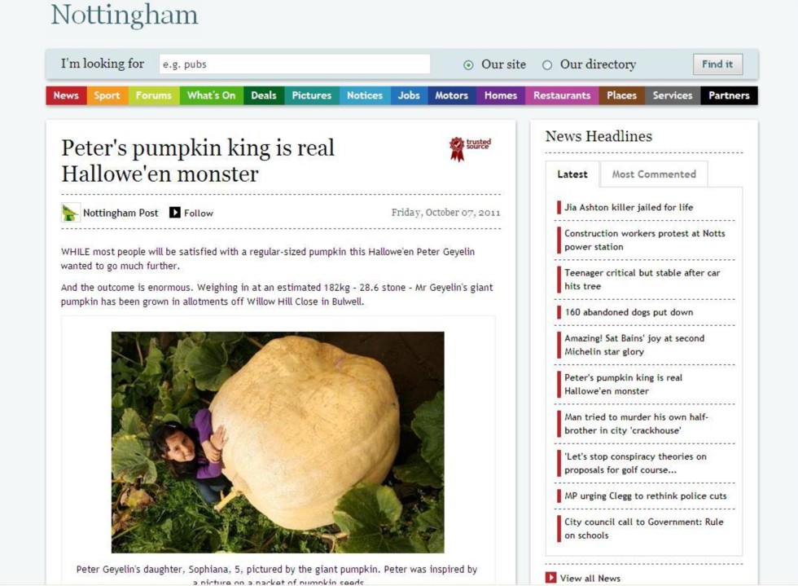Open the Sat Bains Michelin star story

pyautogui.click(x=634, y=345)
